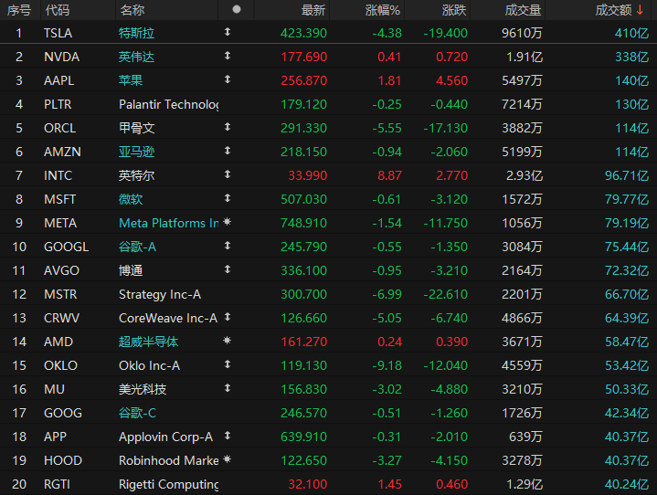Toggle sort arrow on 成交额 column
This screenshot has height=495, width=657.
pyautogui.click(x=640, y=10)
